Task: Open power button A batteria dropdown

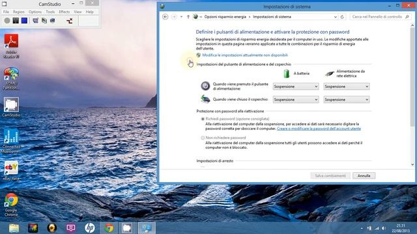Action: 296,86
